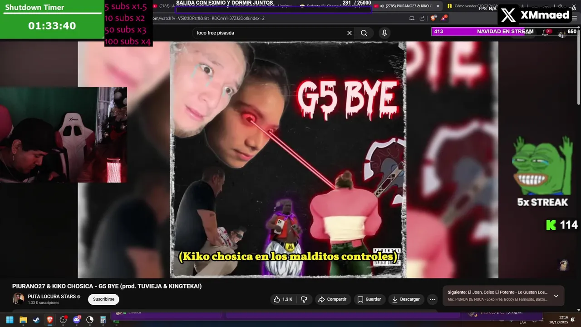Image resolution: width=581 pixels, height=327 pixels.
Task: Click the notification bell in system tray
Action: [x=573, y=320]
